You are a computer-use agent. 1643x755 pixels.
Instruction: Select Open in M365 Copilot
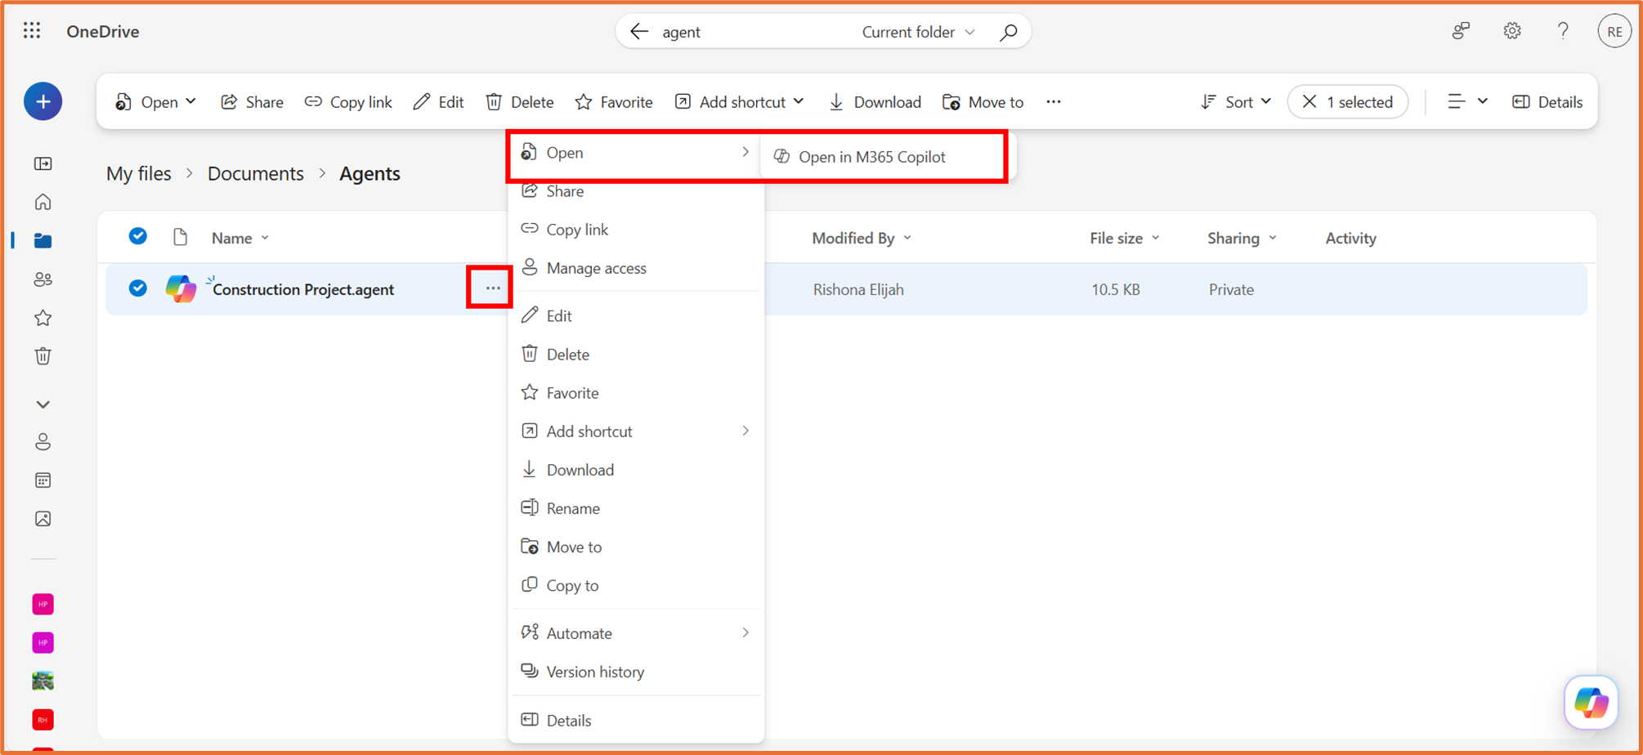click(883, 157)
